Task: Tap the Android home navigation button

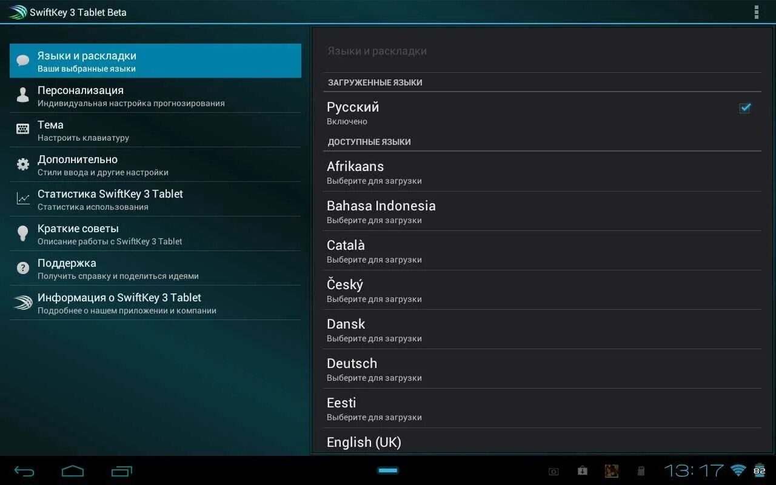Action: (x=73, y=470)
